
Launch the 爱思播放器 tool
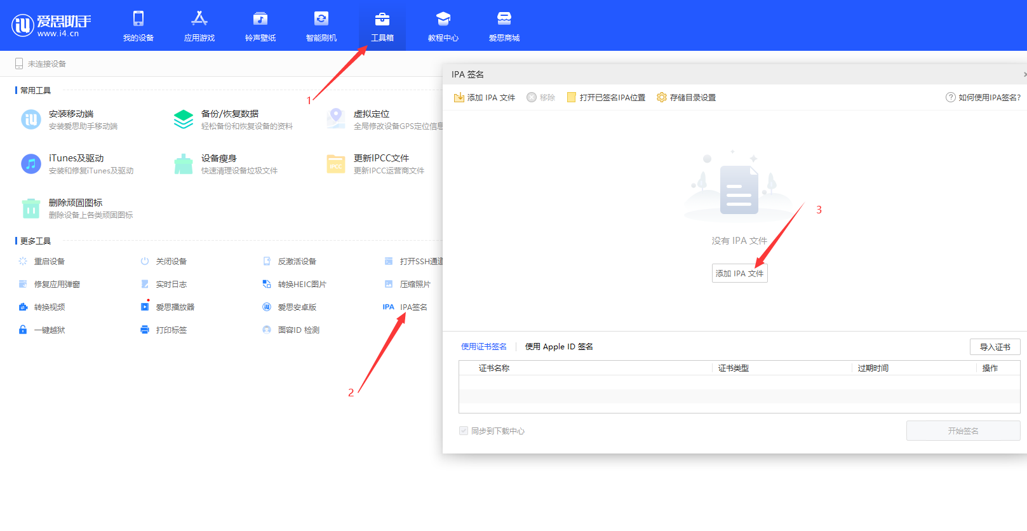[x=168, y=307]
